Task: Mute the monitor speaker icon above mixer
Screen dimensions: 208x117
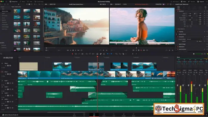Action: tap(194, 54)
